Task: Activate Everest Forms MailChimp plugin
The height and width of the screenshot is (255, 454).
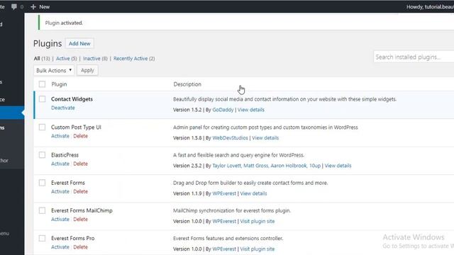Action: point(60,219)
